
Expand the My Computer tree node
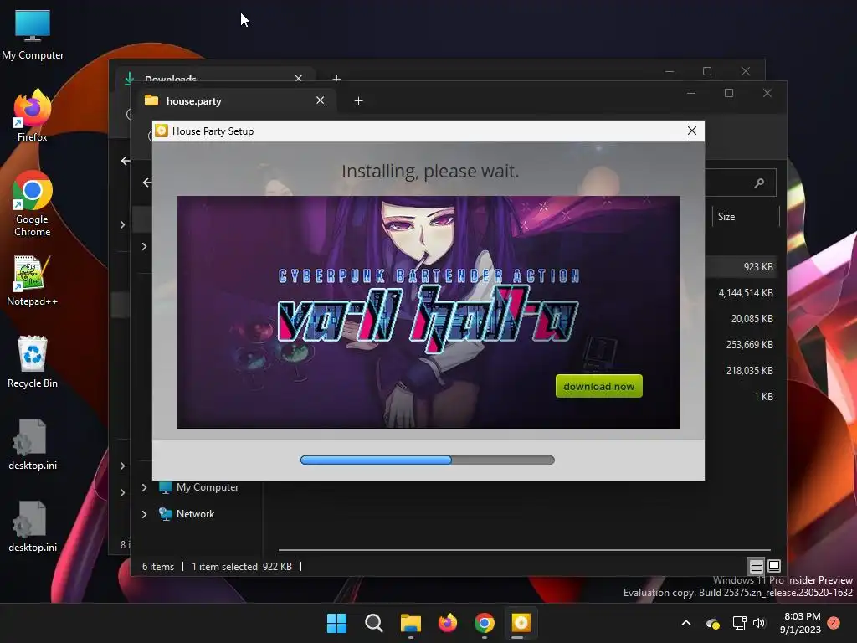click(x=144, y=487)
